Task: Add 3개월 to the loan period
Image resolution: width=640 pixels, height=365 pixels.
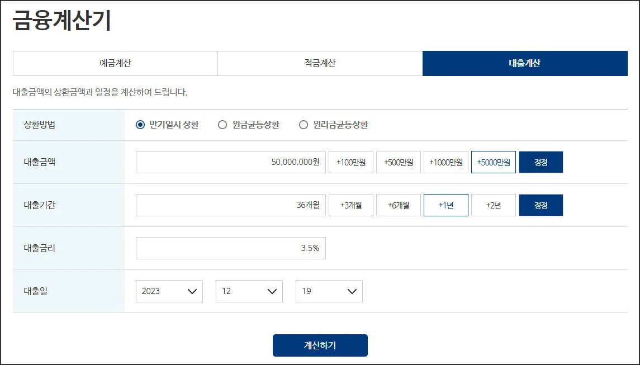Action: click(x=350, y=205)
